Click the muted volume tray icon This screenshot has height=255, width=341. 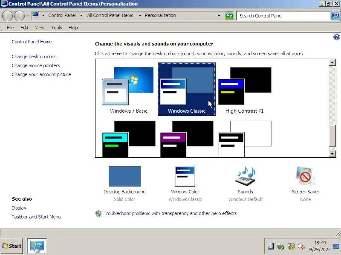tap(301, 246)
